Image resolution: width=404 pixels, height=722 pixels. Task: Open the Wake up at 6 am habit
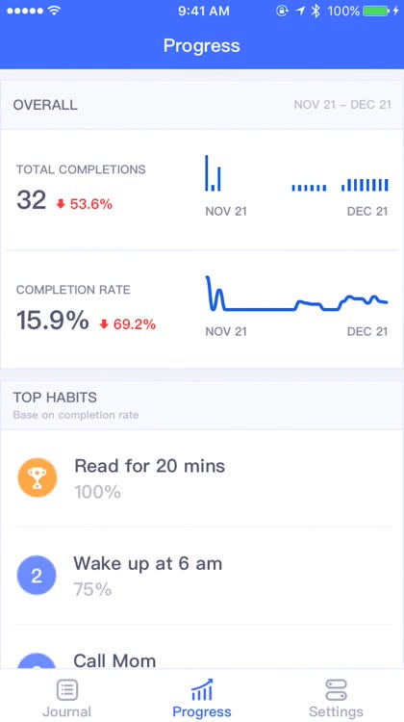[202, 576]
